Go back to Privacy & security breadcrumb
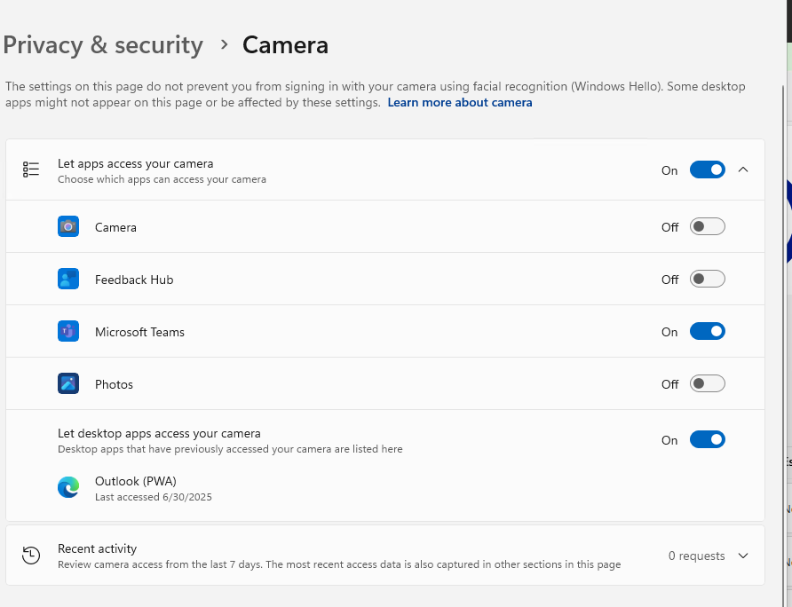The width and height of the screenshot is (792, 607). [x=103, y=44]
